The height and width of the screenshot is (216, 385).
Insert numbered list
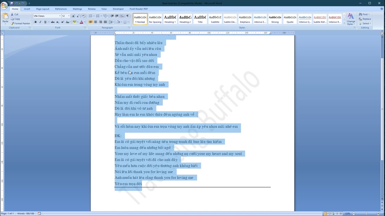[98, 16]
